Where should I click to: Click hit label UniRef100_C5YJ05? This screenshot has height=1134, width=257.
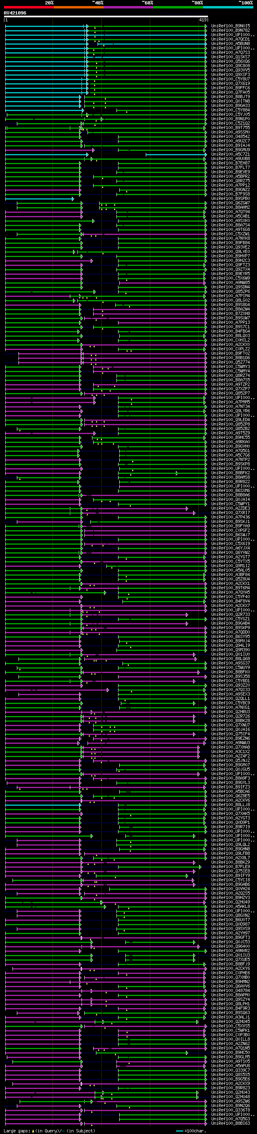tap(230, 115)
